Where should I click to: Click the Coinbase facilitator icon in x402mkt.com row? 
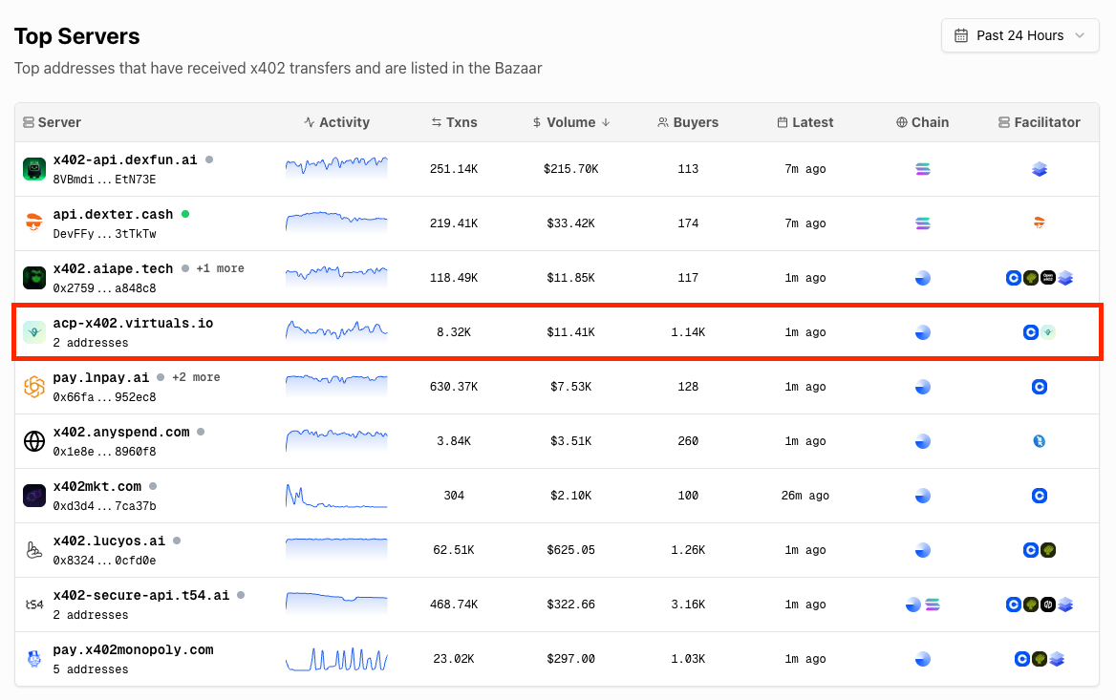(1040, 496)
